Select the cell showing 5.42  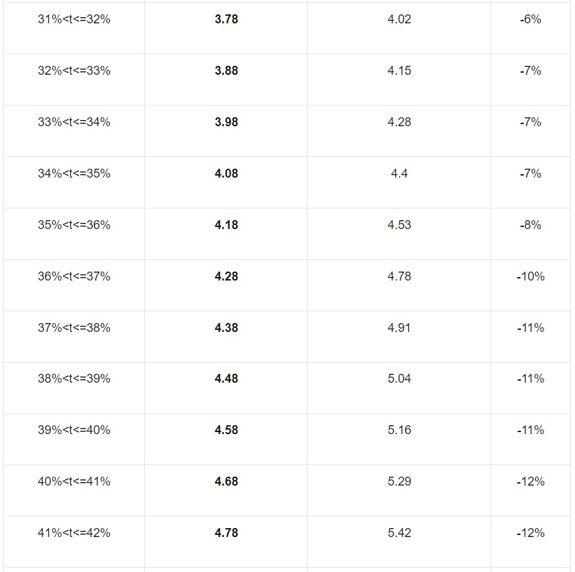pos(399,532)
